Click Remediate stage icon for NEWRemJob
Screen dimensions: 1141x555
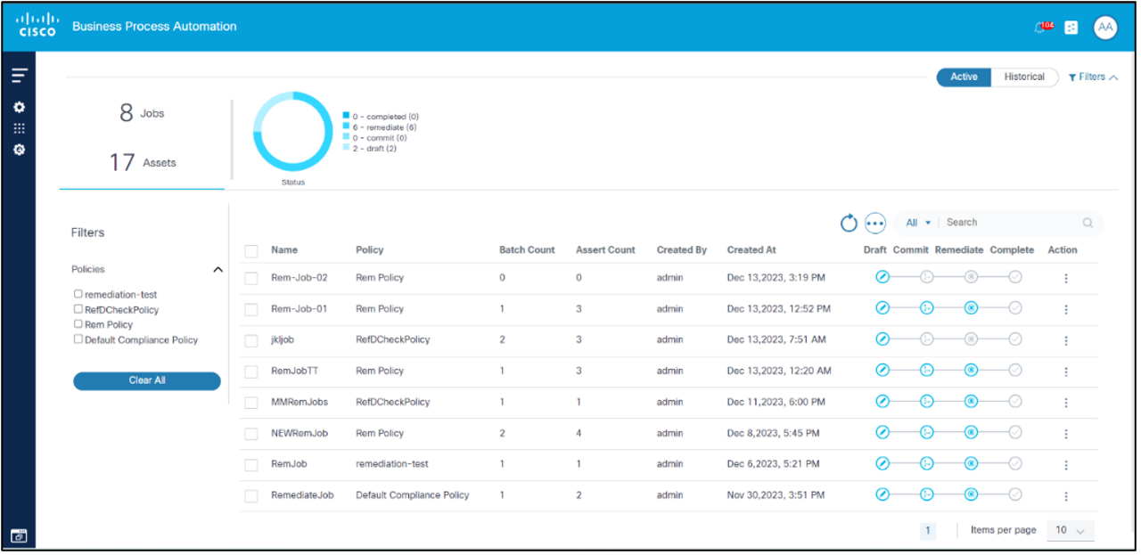click(x=971, y=433)
